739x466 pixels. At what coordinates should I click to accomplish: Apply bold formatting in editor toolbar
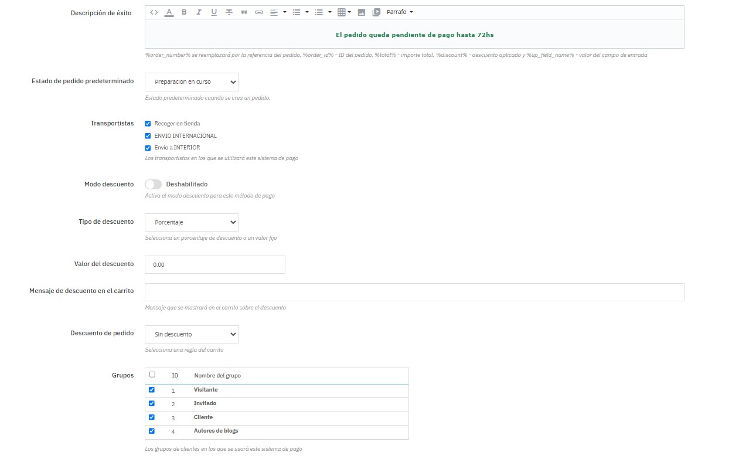(x=184, y=12)
